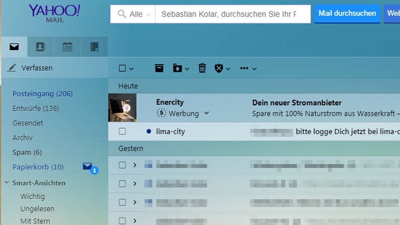This screenshot has width=400, height=225.
Task: Toggle the select-all checkbox in toolbar
Action: 122,68
